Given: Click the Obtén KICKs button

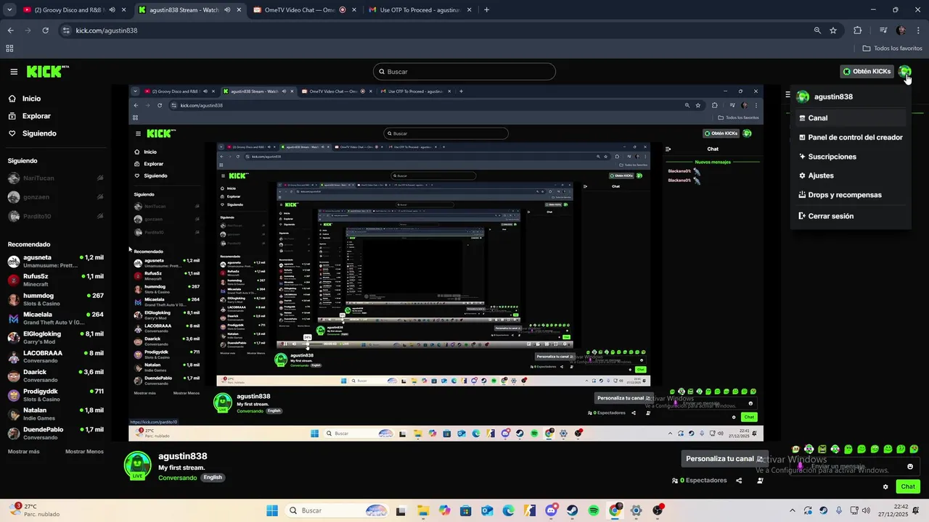Looking at the screenshot, I should 867,71.
